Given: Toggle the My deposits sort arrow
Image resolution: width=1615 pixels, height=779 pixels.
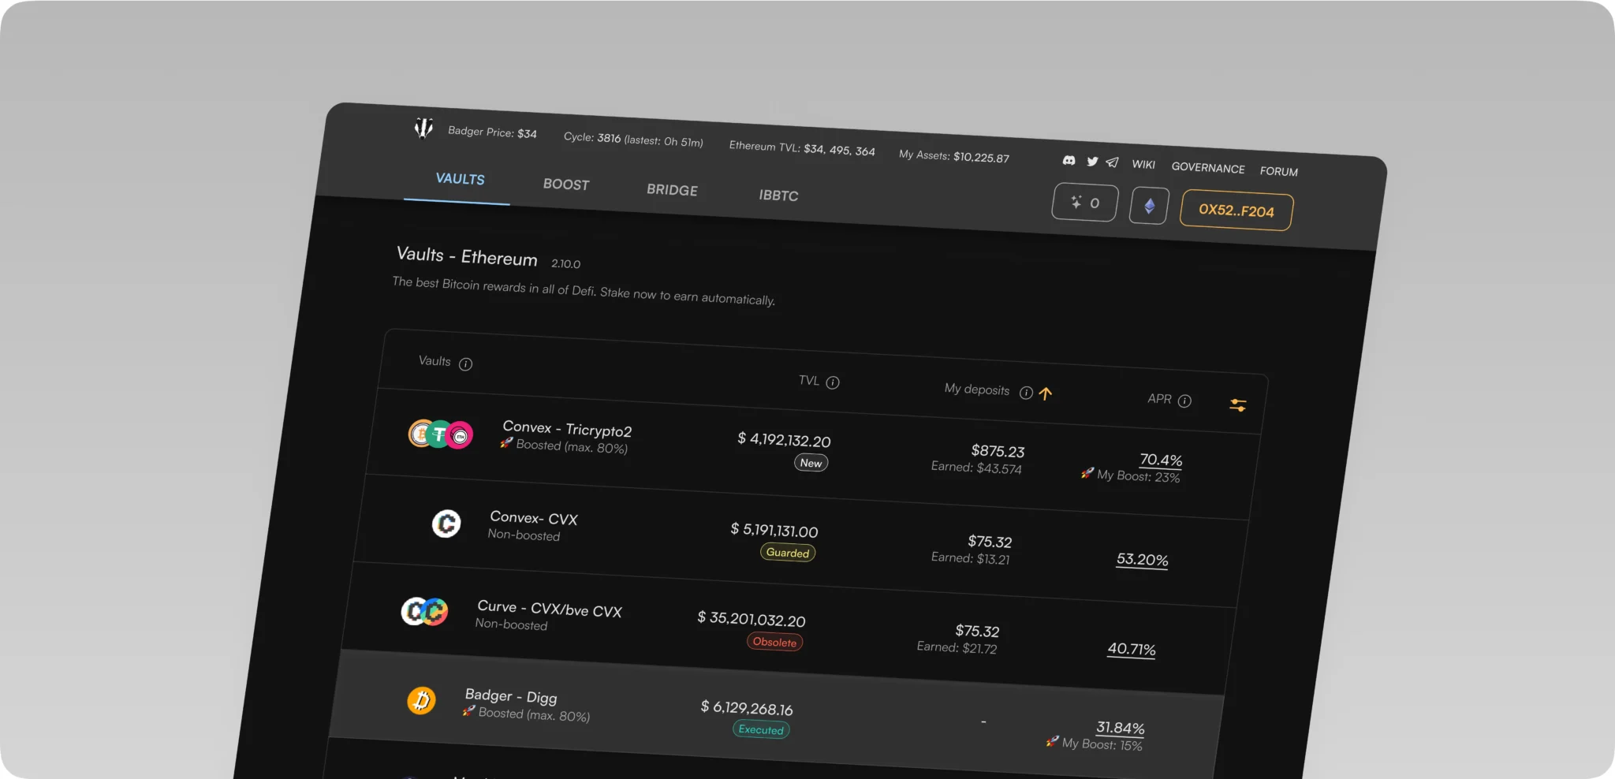Looking at the screenshot, I should tap(1046, 393).
